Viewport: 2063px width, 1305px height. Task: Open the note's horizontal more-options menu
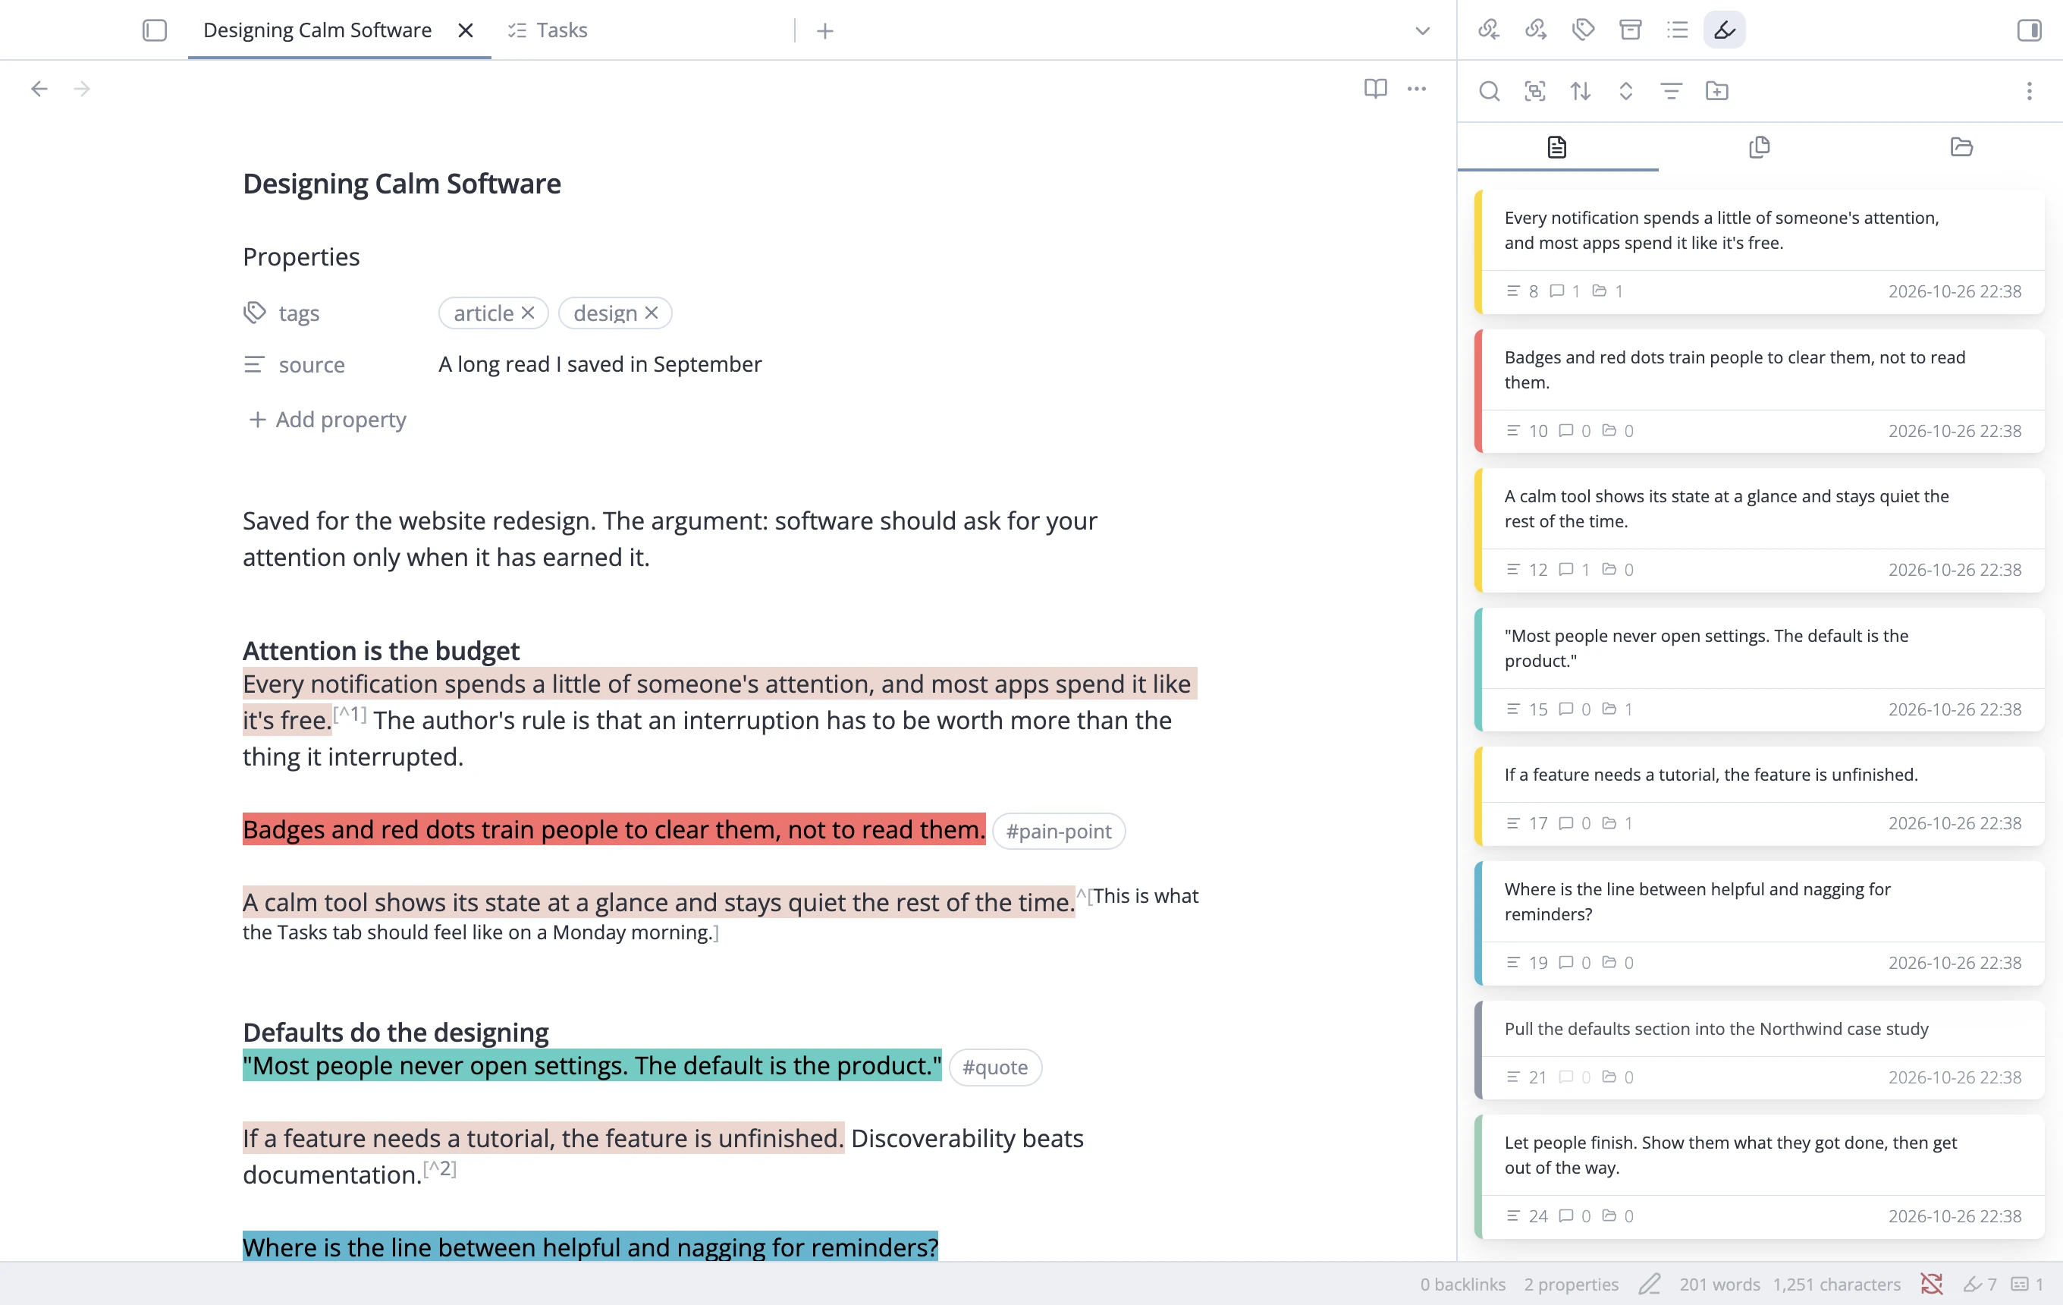click(x=1417, y=88)
